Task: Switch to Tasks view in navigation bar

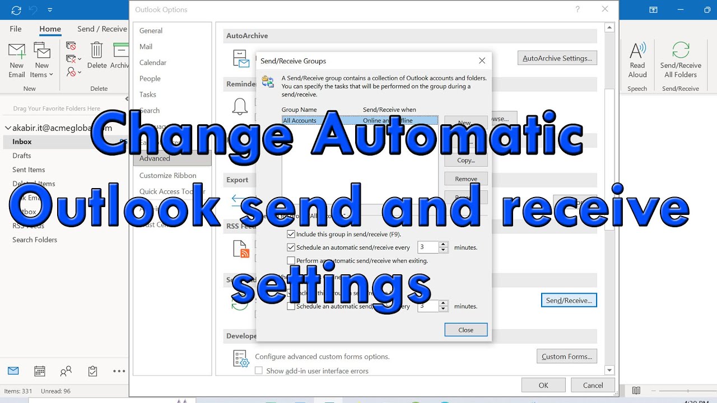Action: [92, 371]
